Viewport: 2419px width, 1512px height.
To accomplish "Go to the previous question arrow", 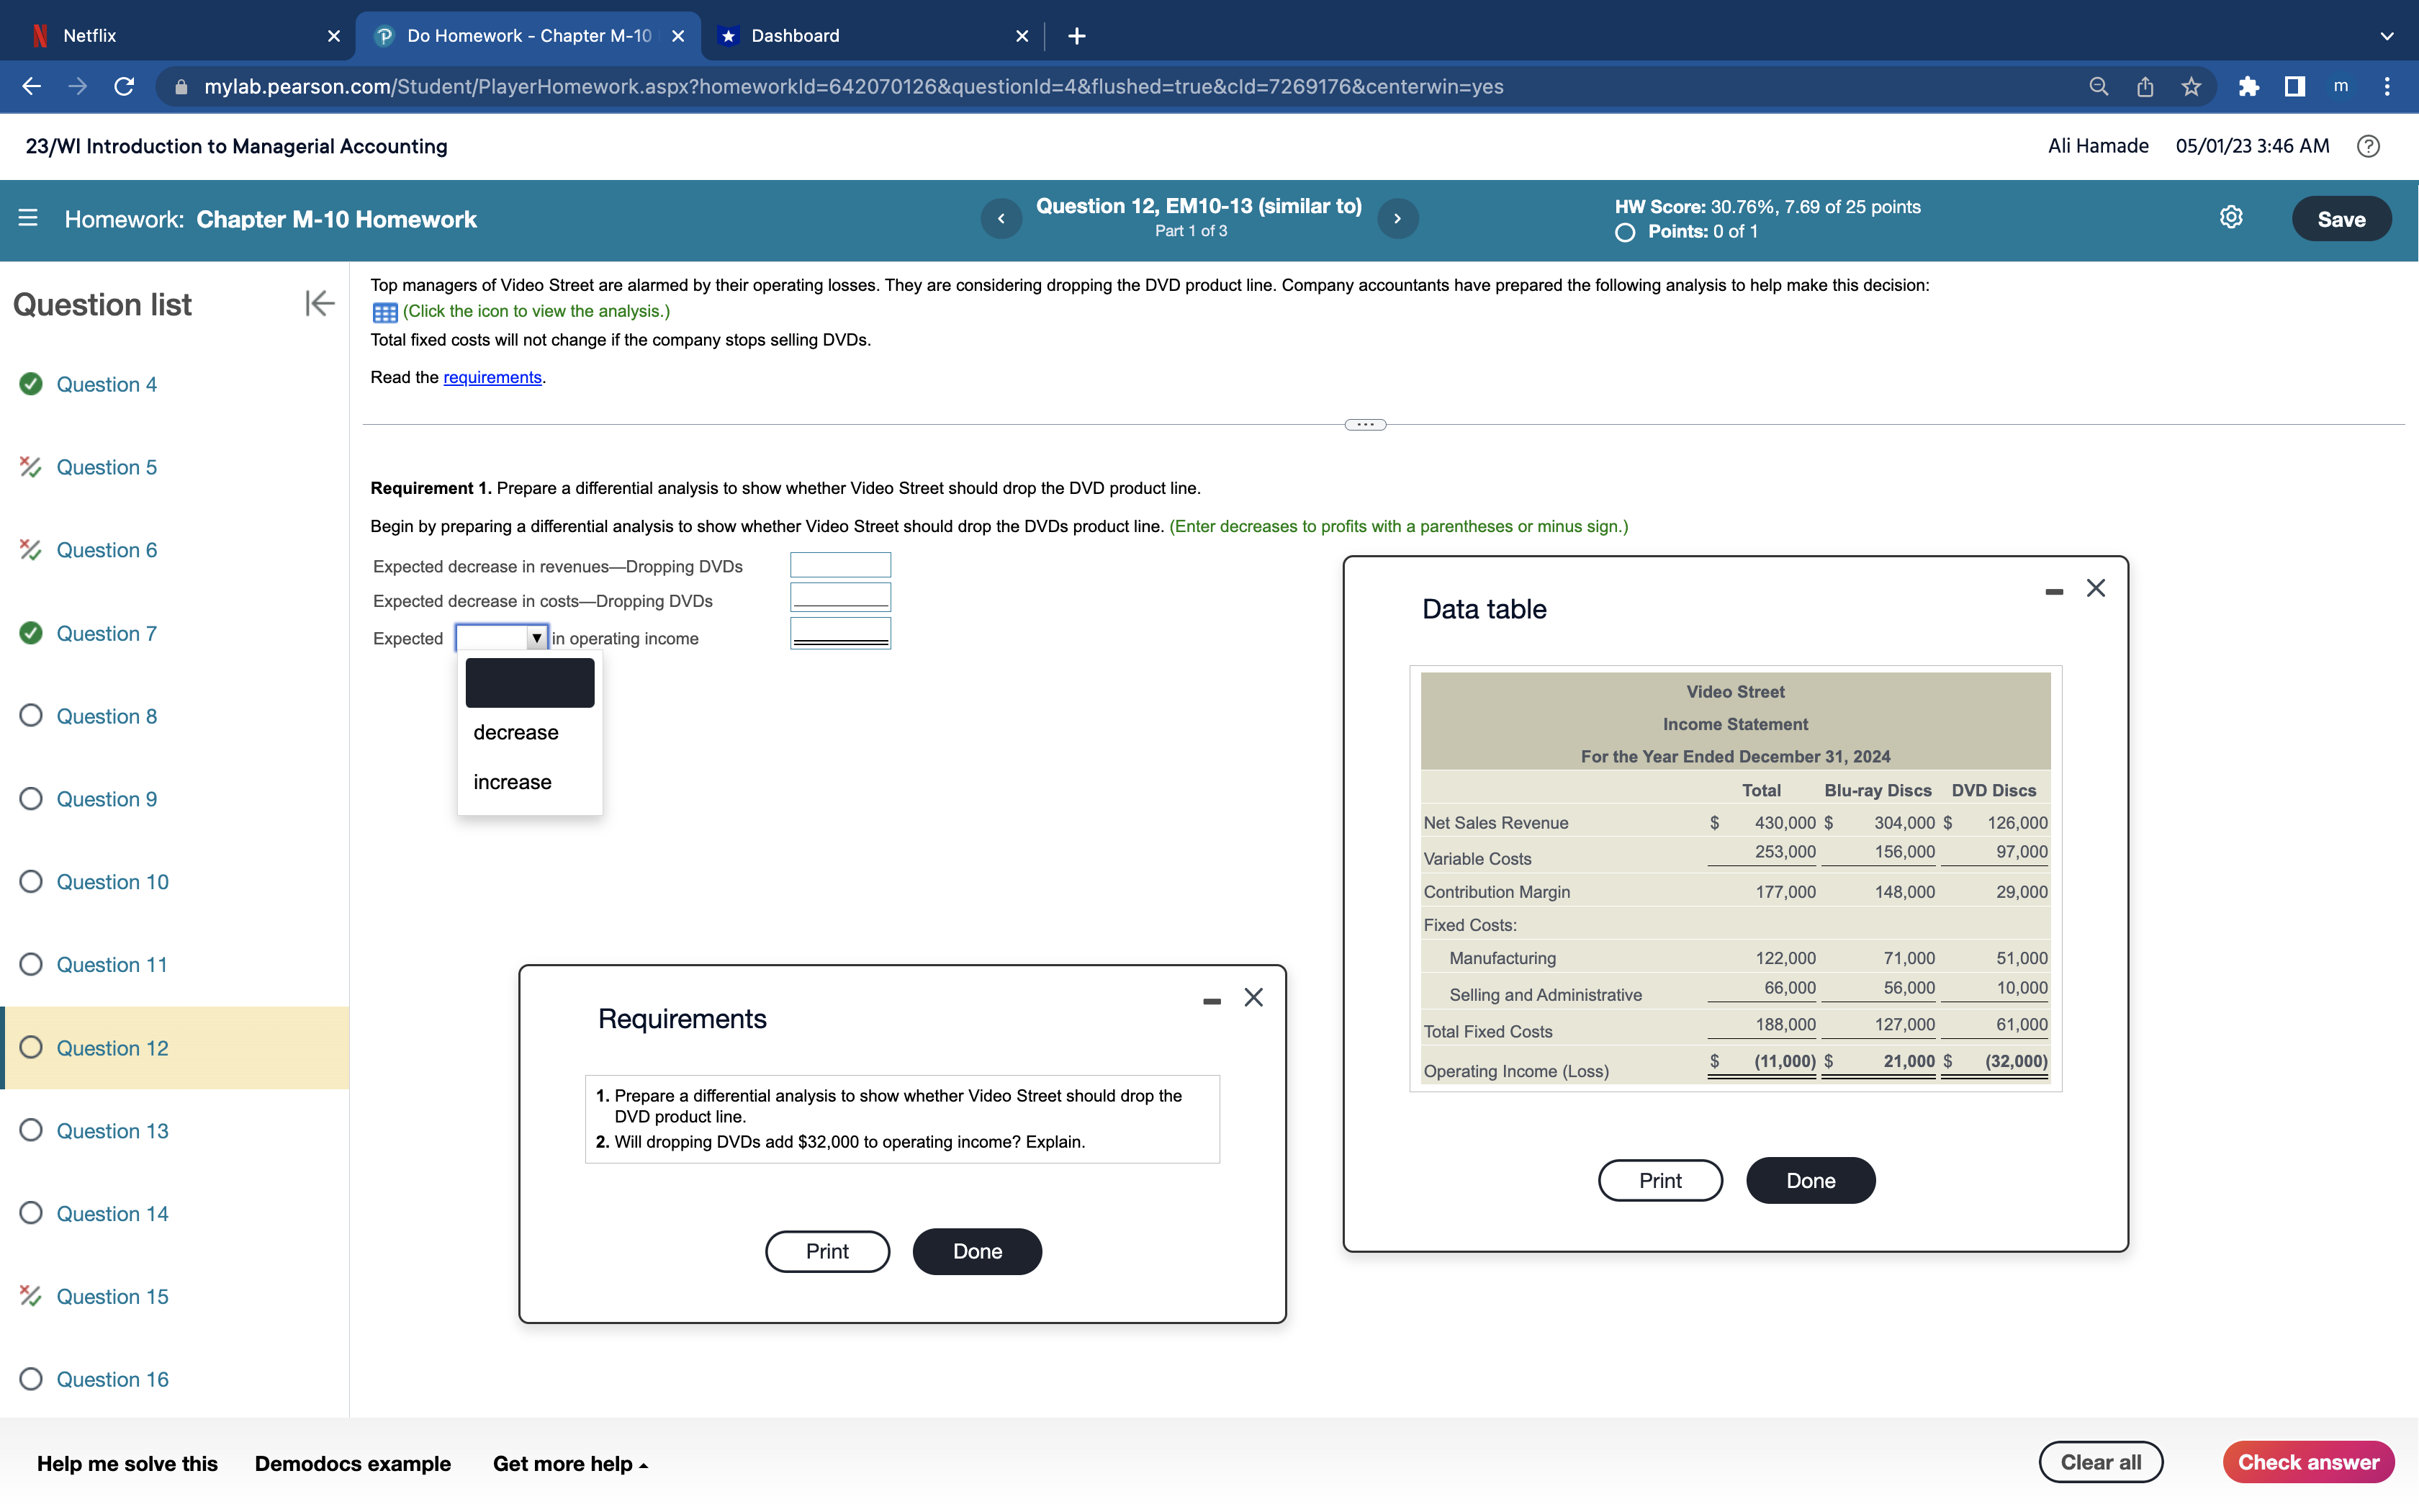I will pos(1001,218).
